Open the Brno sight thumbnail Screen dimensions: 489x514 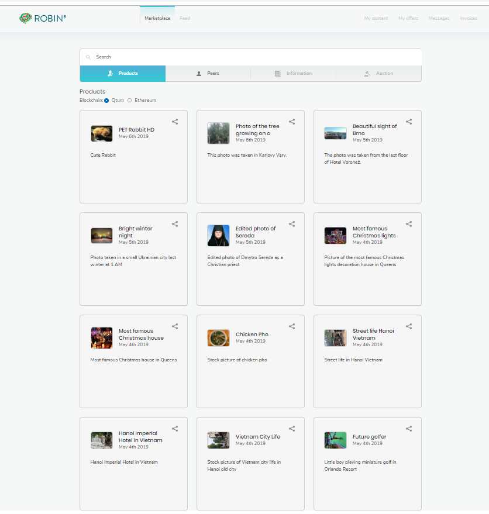pyautogui.click(x=335, y=133)
